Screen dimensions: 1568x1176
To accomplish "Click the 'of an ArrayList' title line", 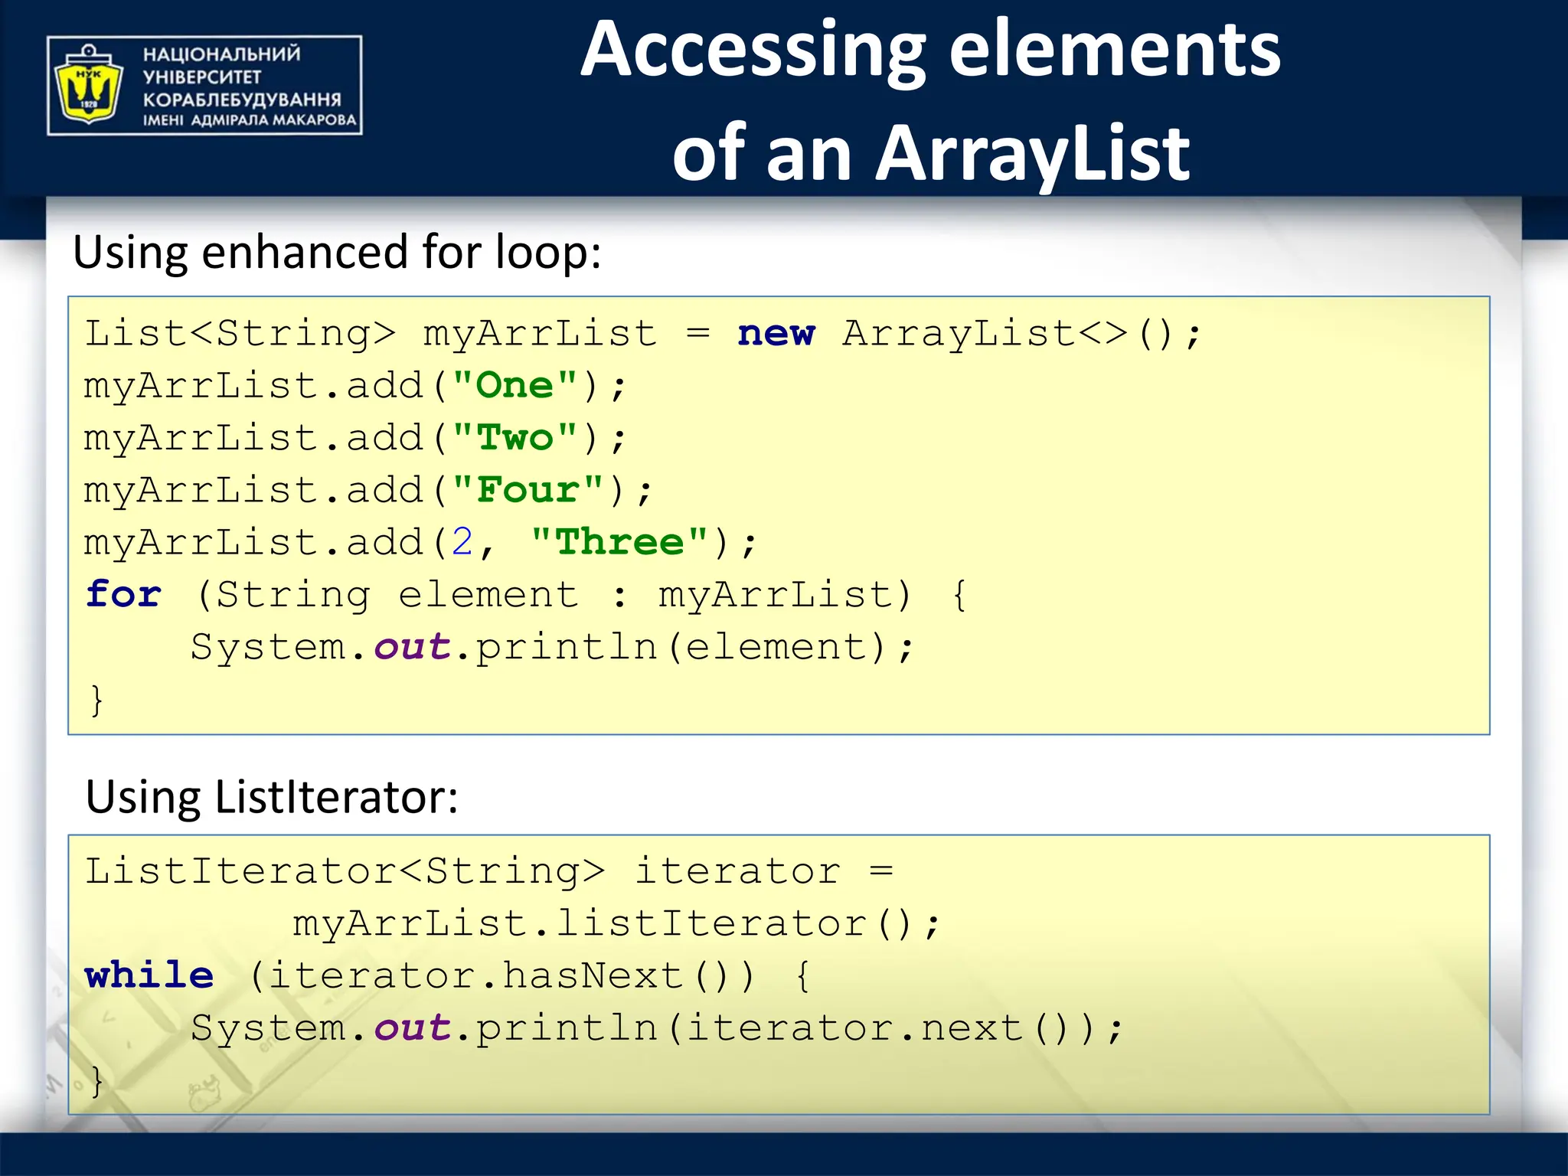I will [930, 153].
